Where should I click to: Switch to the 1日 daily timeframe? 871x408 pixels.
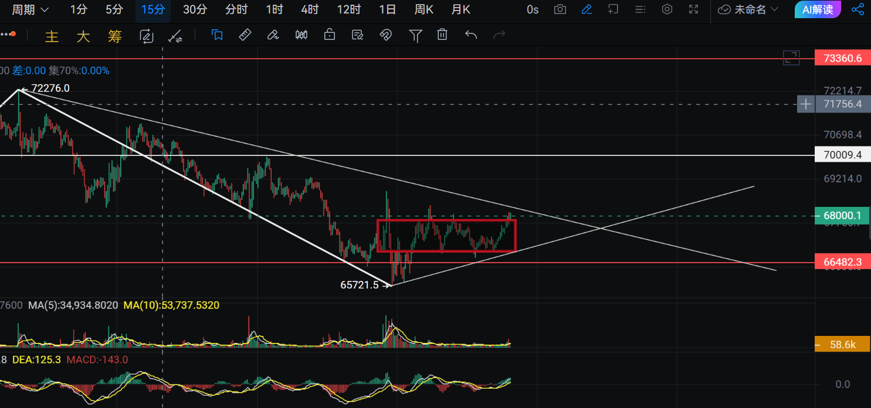tap(387, 9)
